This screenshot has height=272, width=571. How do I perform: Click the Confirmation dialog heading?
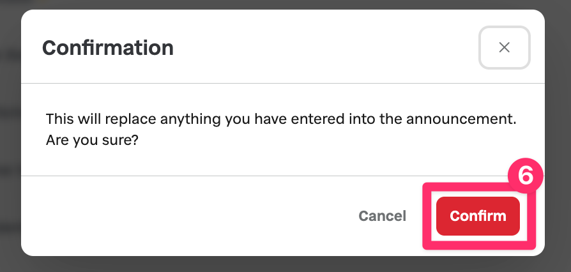click(x=107, y=48)
